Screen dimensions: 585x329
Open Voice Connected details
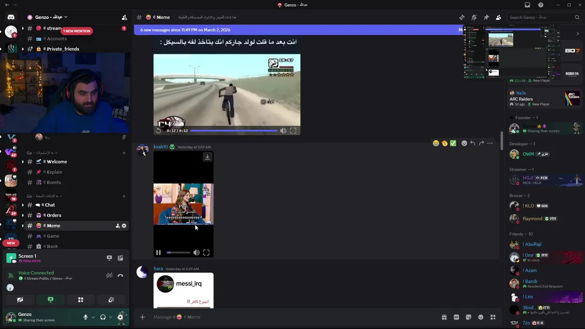(x=36, y=273)
